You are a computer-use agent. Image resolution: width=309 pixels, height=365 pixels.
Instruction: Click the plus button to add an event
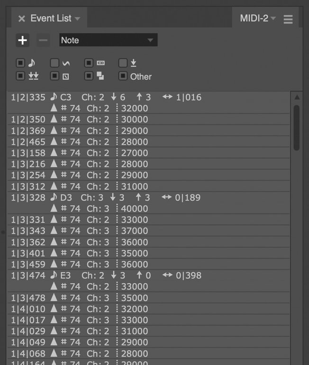(22, 40)
